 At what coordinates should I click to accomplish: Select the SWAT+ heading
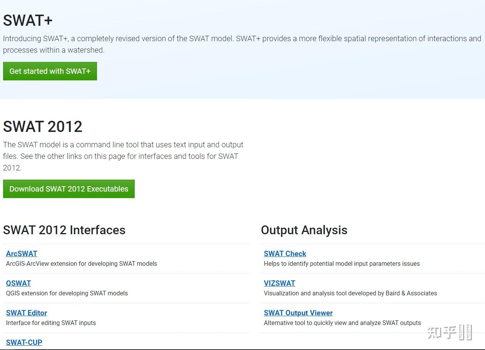coord(28,20)
